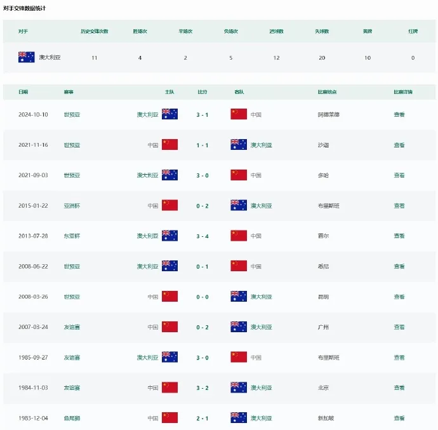This screenshot has height=430, width=438.
Task: Open 查看 details for the 2008-03-26 match
Action: (399, 297)
